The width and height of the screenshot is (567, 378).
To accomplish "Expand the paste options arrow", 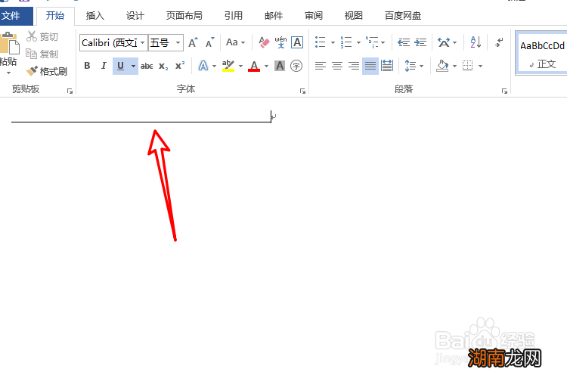I will [8, 73].
